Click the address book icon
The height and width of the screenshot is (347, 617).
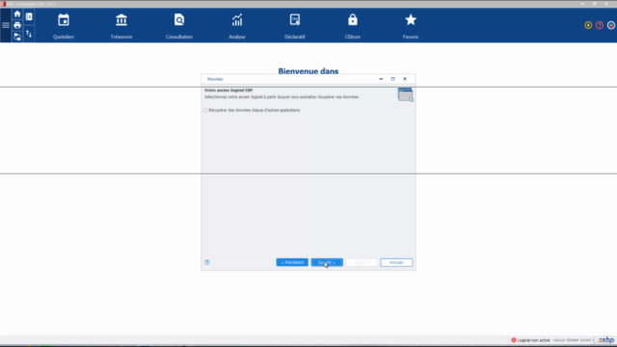coord(29,16)
